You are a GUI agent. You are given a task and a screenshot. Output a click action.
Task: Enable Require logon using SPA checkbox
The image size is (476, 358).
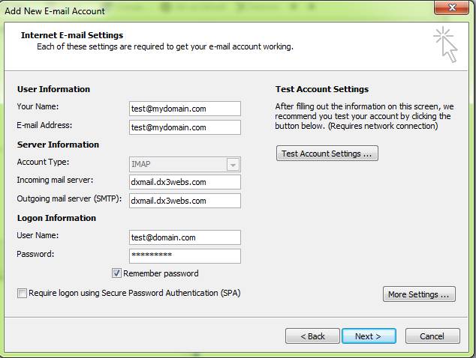(22, 293)
